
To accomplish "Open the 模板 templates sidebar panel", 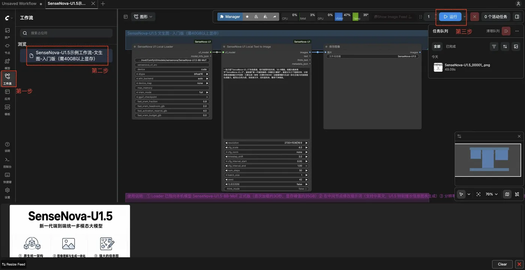I will [x=7, y=109].
